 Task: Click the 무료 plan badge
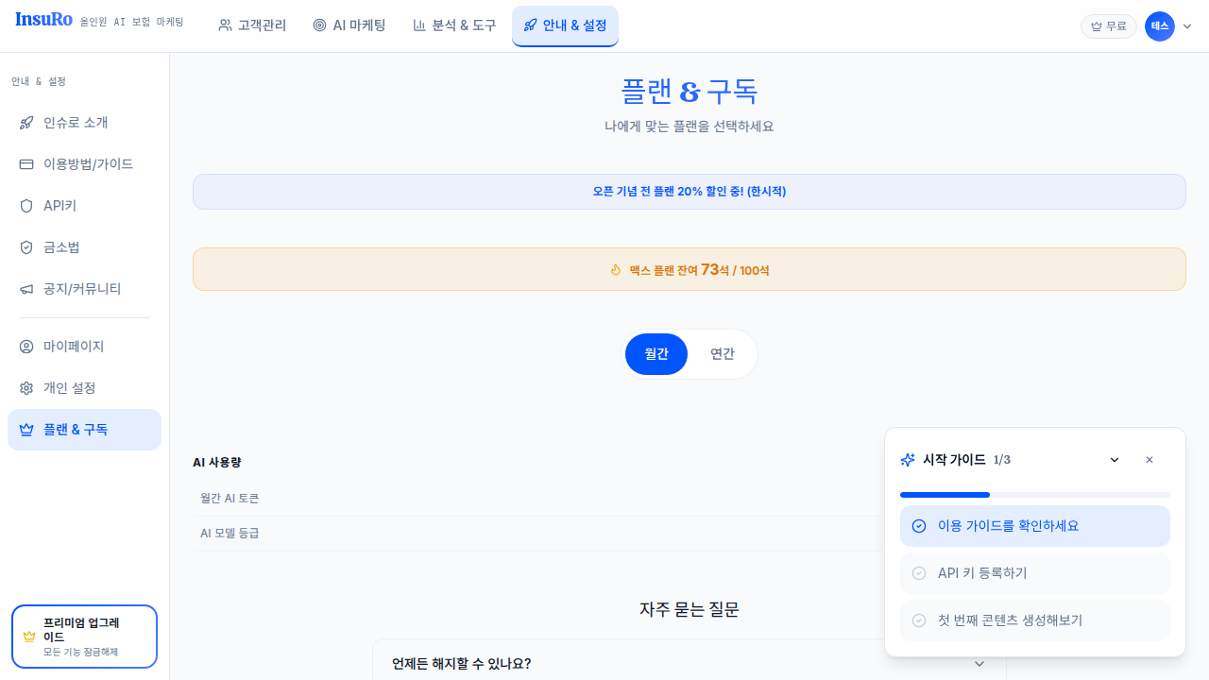1108,26
